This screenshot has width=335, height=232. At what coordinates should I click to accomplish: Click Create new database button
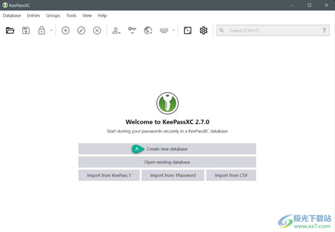[x=167, y=149]
